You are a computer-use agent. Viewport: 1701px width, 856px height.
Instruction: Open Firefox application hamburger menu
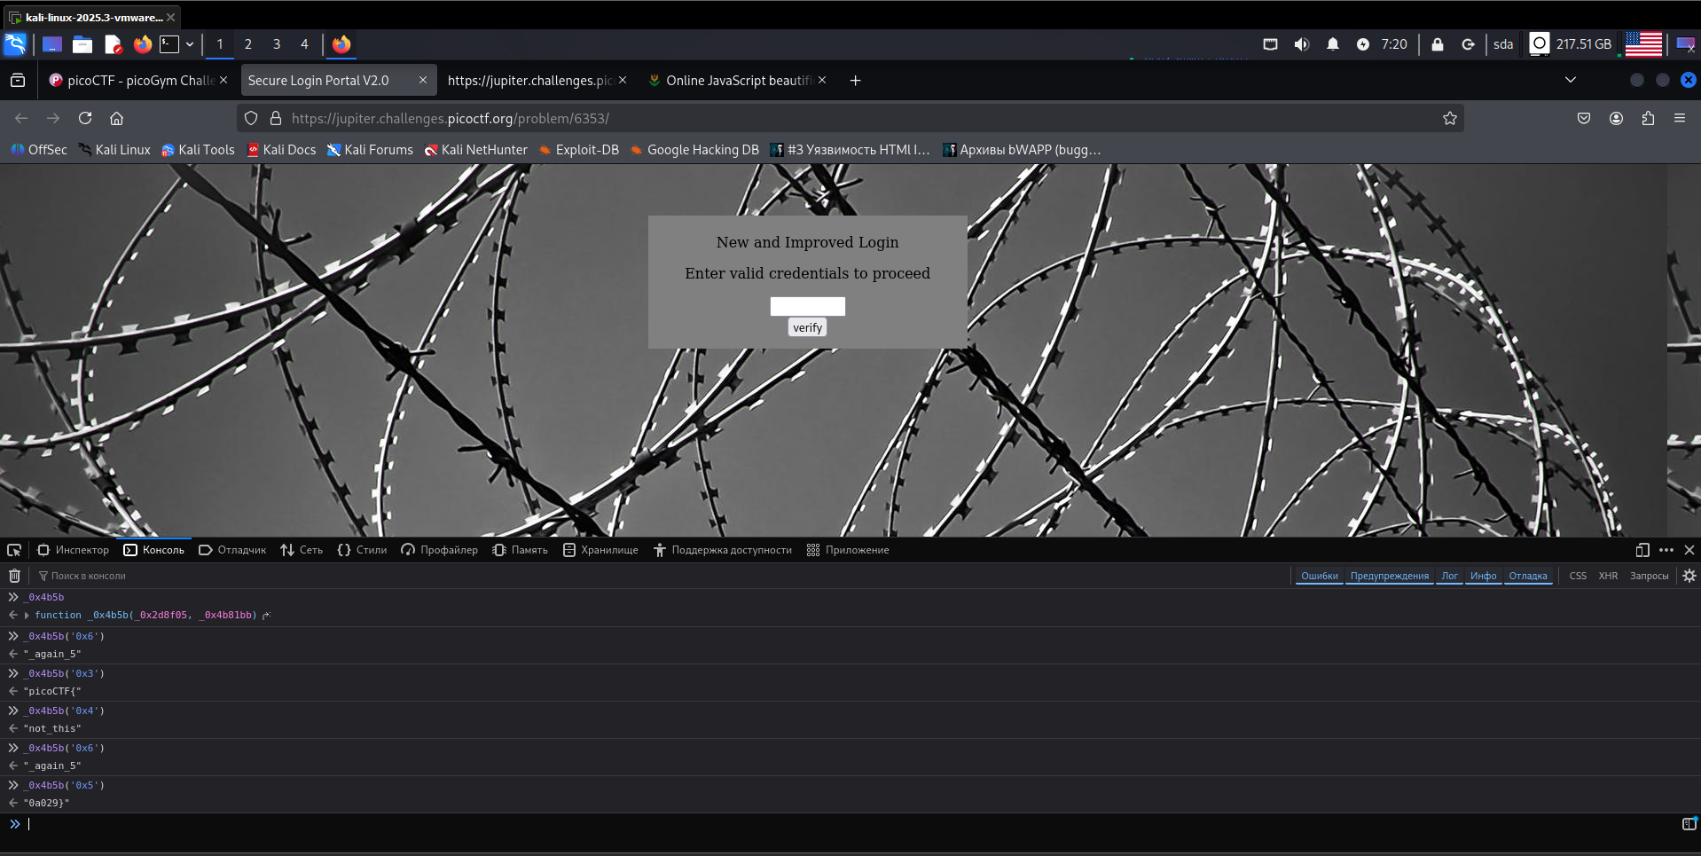pyautogui.click(x=1679, y=118)
